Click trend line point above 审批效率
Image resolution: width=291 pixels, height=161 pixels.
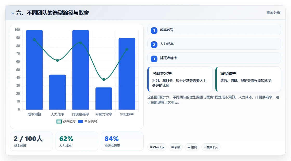click(x=127, y=49)
